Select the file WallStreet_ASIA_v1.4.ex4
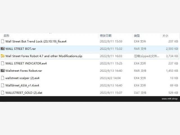 [x=22, y=85]
